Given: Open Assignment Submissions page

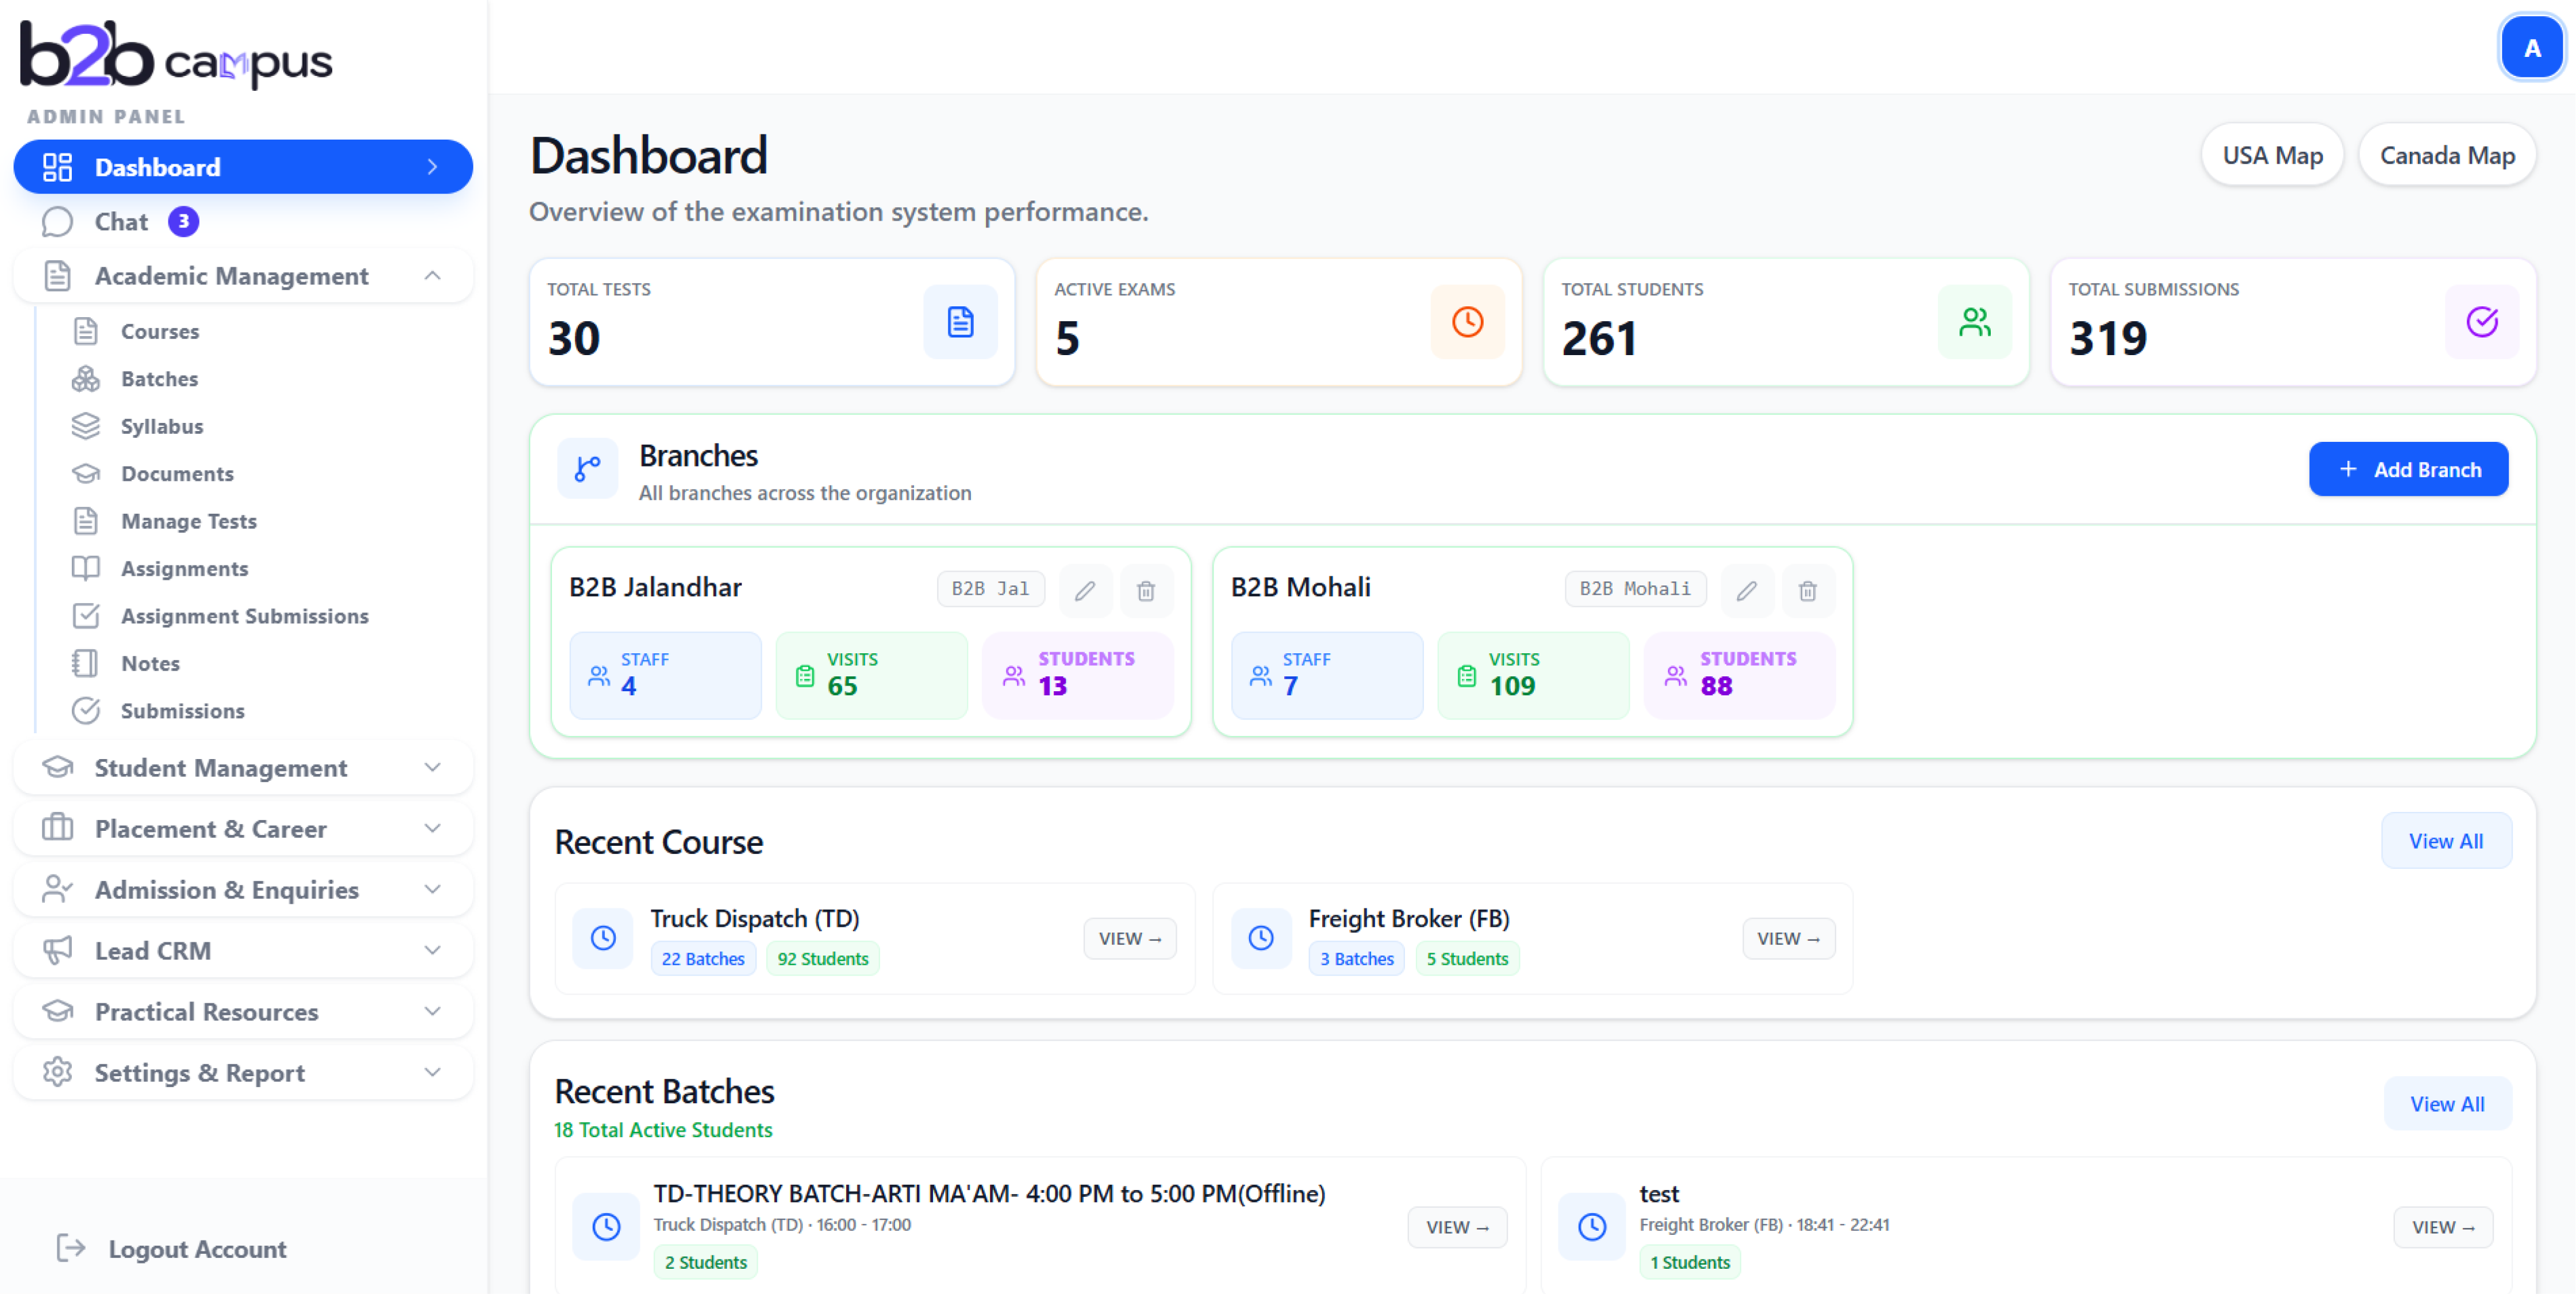Looking at the screenshot, I should [244, 615].
